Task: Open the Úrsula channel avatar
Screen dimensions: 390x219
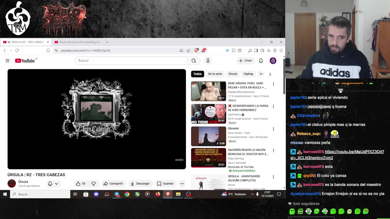Action: (x=12, y=183)
